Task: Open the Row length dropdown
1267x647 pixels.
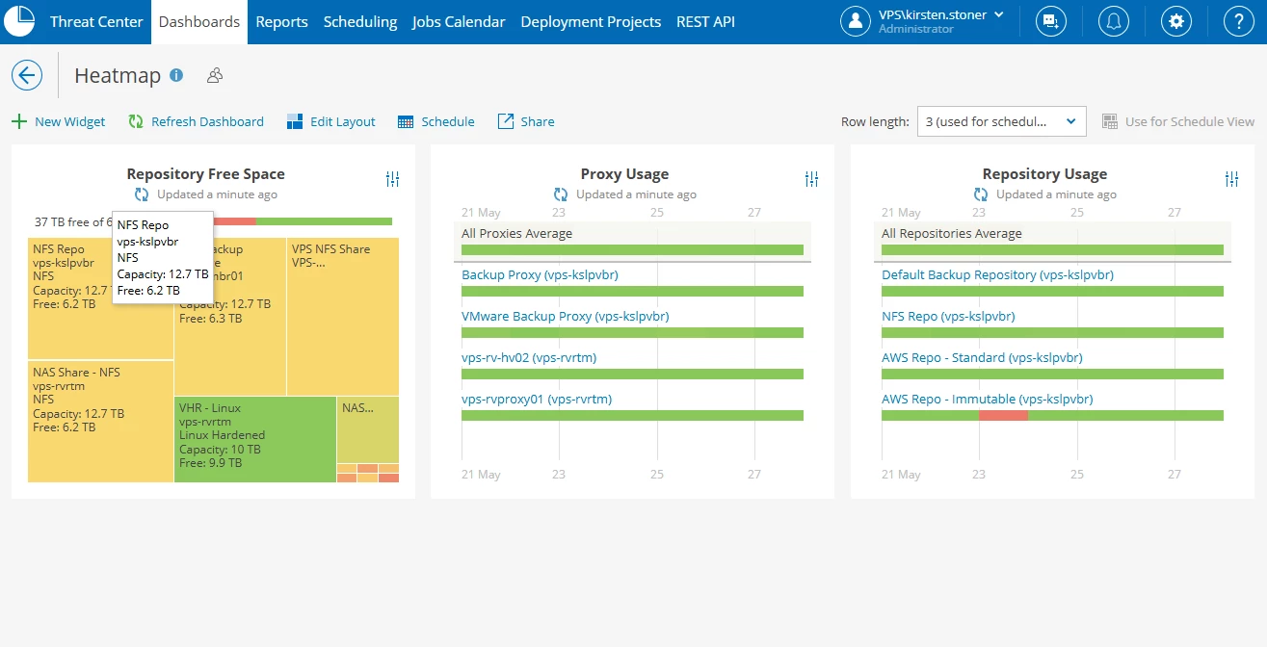Action: tap(1002, 121)
